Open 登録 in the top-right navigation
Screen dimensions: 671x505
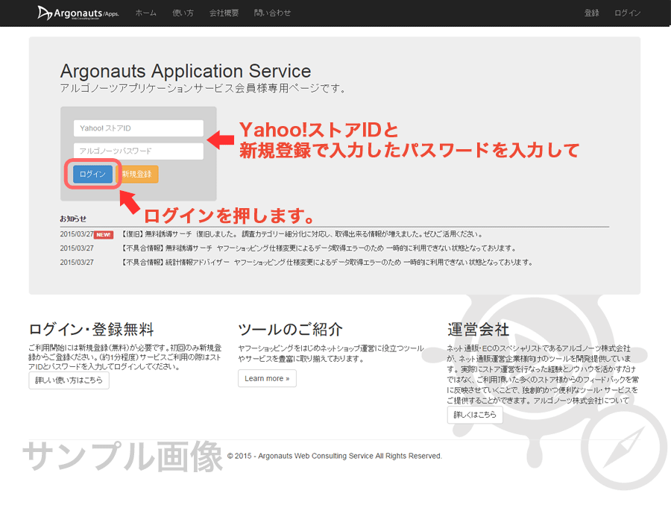592,13
